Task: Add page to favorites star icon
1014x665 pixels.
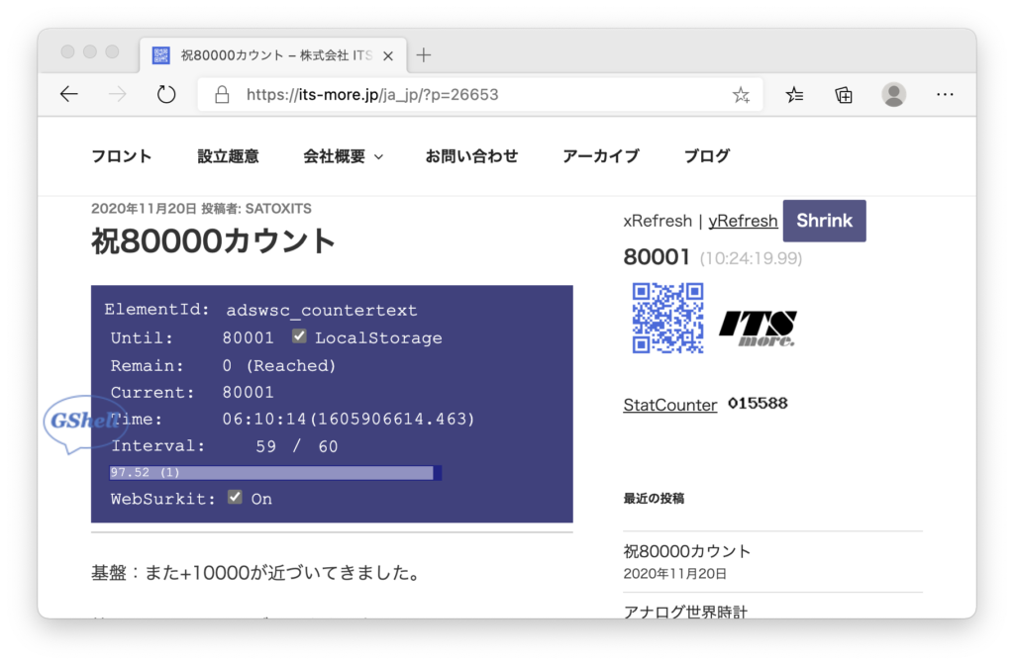Action: (x=741, y=95)
